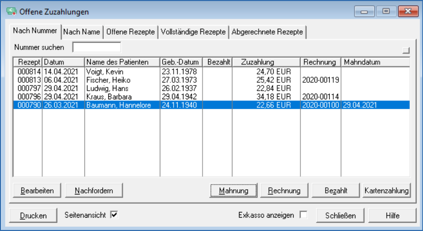Choose the Kartenzahlung button
Image resolution: width=423 pixels, height=231 pixels.
pos(386,190)
